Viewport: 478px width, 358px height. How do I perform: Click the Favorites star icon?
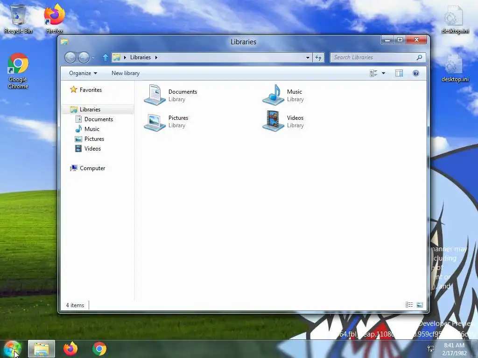point(73,89)
